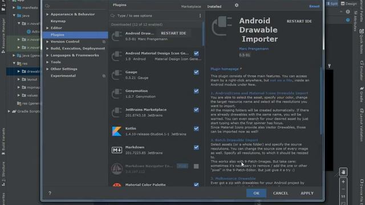The height and width of the screenshot is (205, 365).
Task: Click RESTART IDE next to Android Draw... item
Action: pos(173,33)
